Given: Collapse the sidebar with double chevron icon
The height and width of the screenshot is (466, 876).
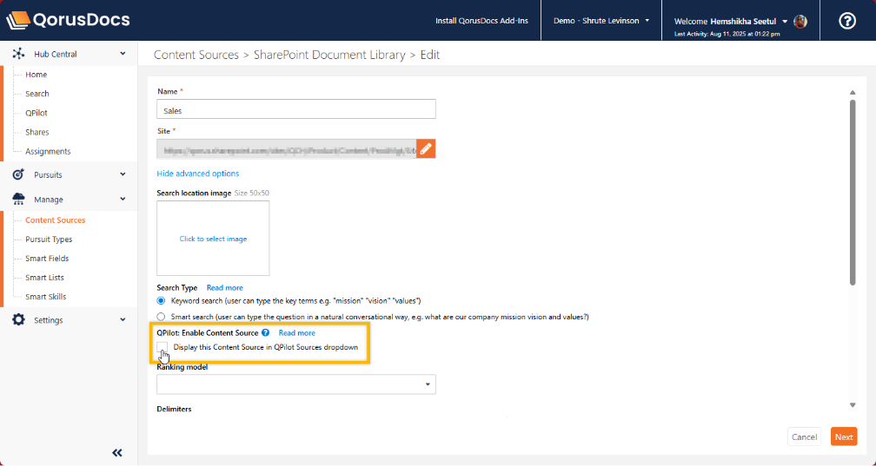Looking at the screenshot, I should click(x=117, y=452).
